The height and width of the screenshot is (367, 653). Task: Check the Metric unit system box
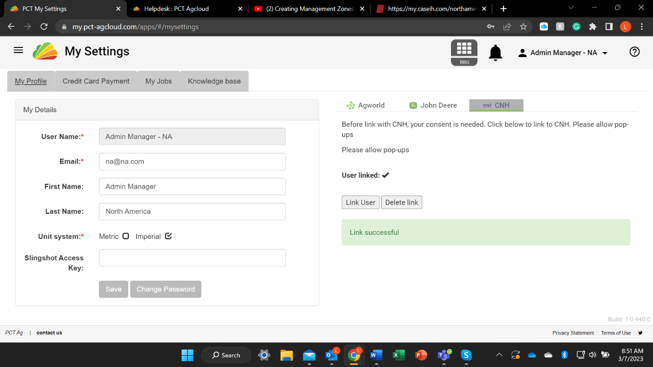point(126,236)
